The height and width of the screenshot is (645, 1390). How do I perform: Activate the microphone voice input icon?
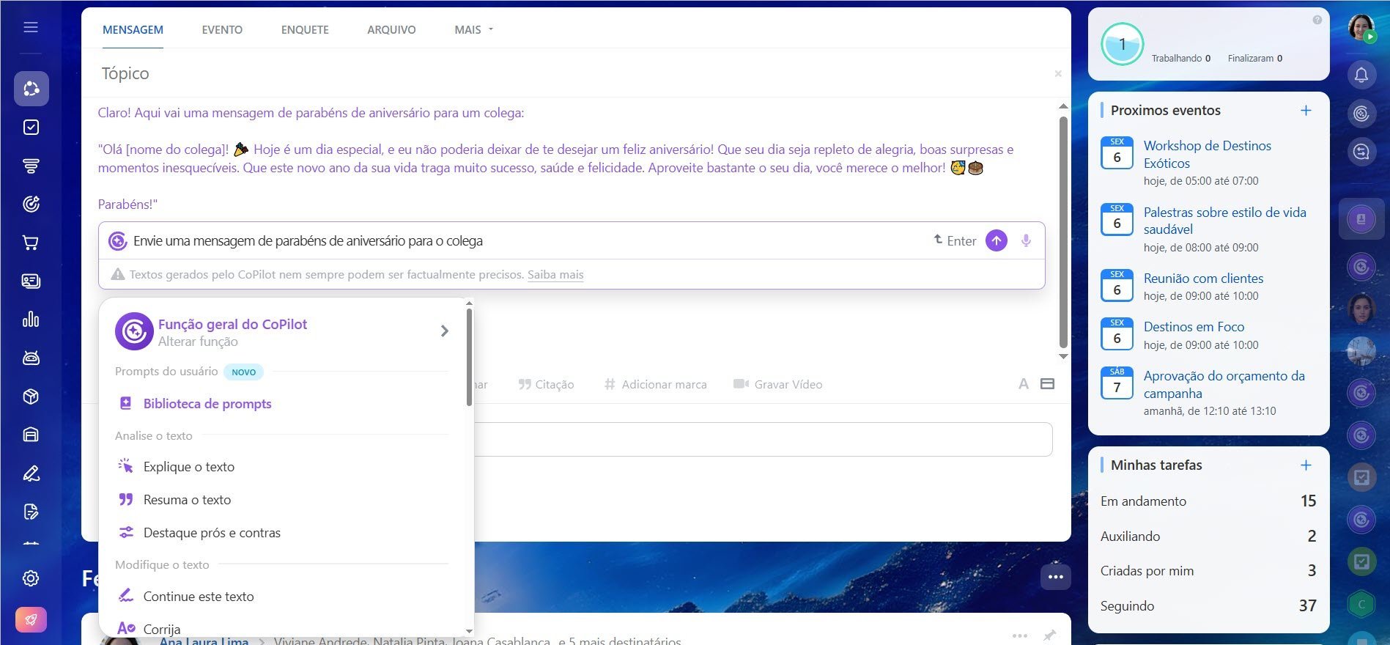[x=1026, y=240]
